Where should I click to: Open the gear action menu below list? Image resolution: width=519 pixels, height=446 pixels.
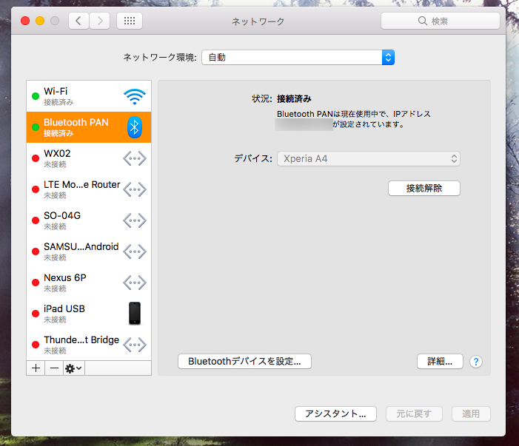point(73,368)
